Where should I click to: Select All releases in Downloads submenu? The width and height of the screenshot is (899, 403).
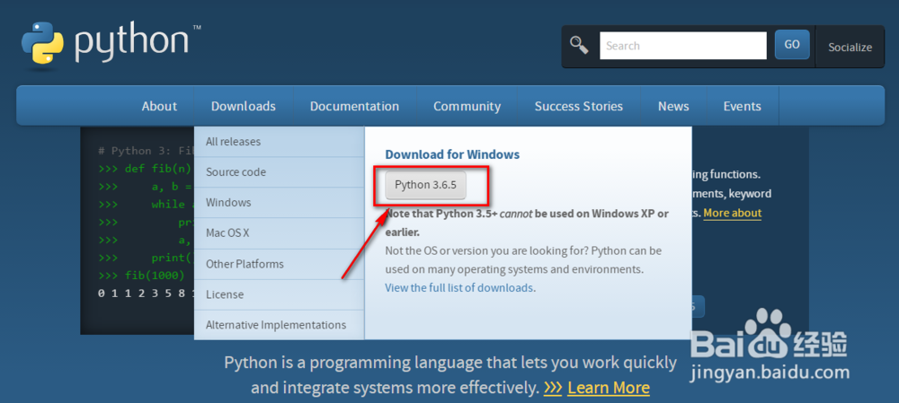pyautogui.click(x=280, y=142)
